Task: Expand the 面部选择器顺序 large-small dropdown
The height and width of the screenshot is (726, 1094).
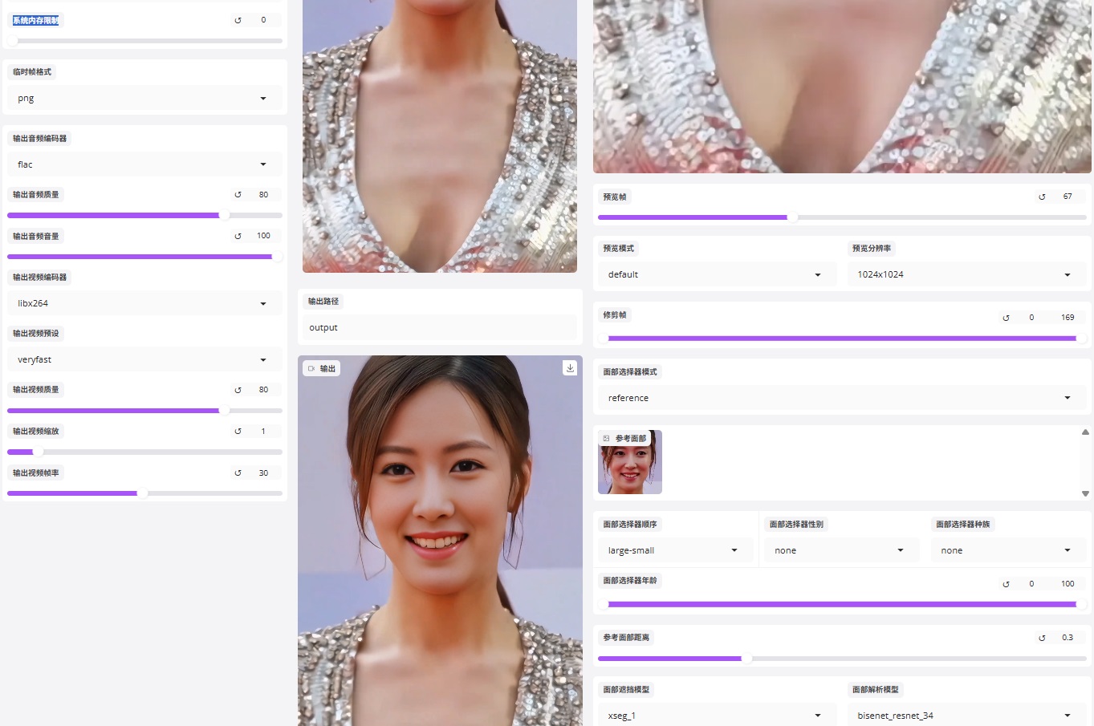Action: tap(673, 550)
